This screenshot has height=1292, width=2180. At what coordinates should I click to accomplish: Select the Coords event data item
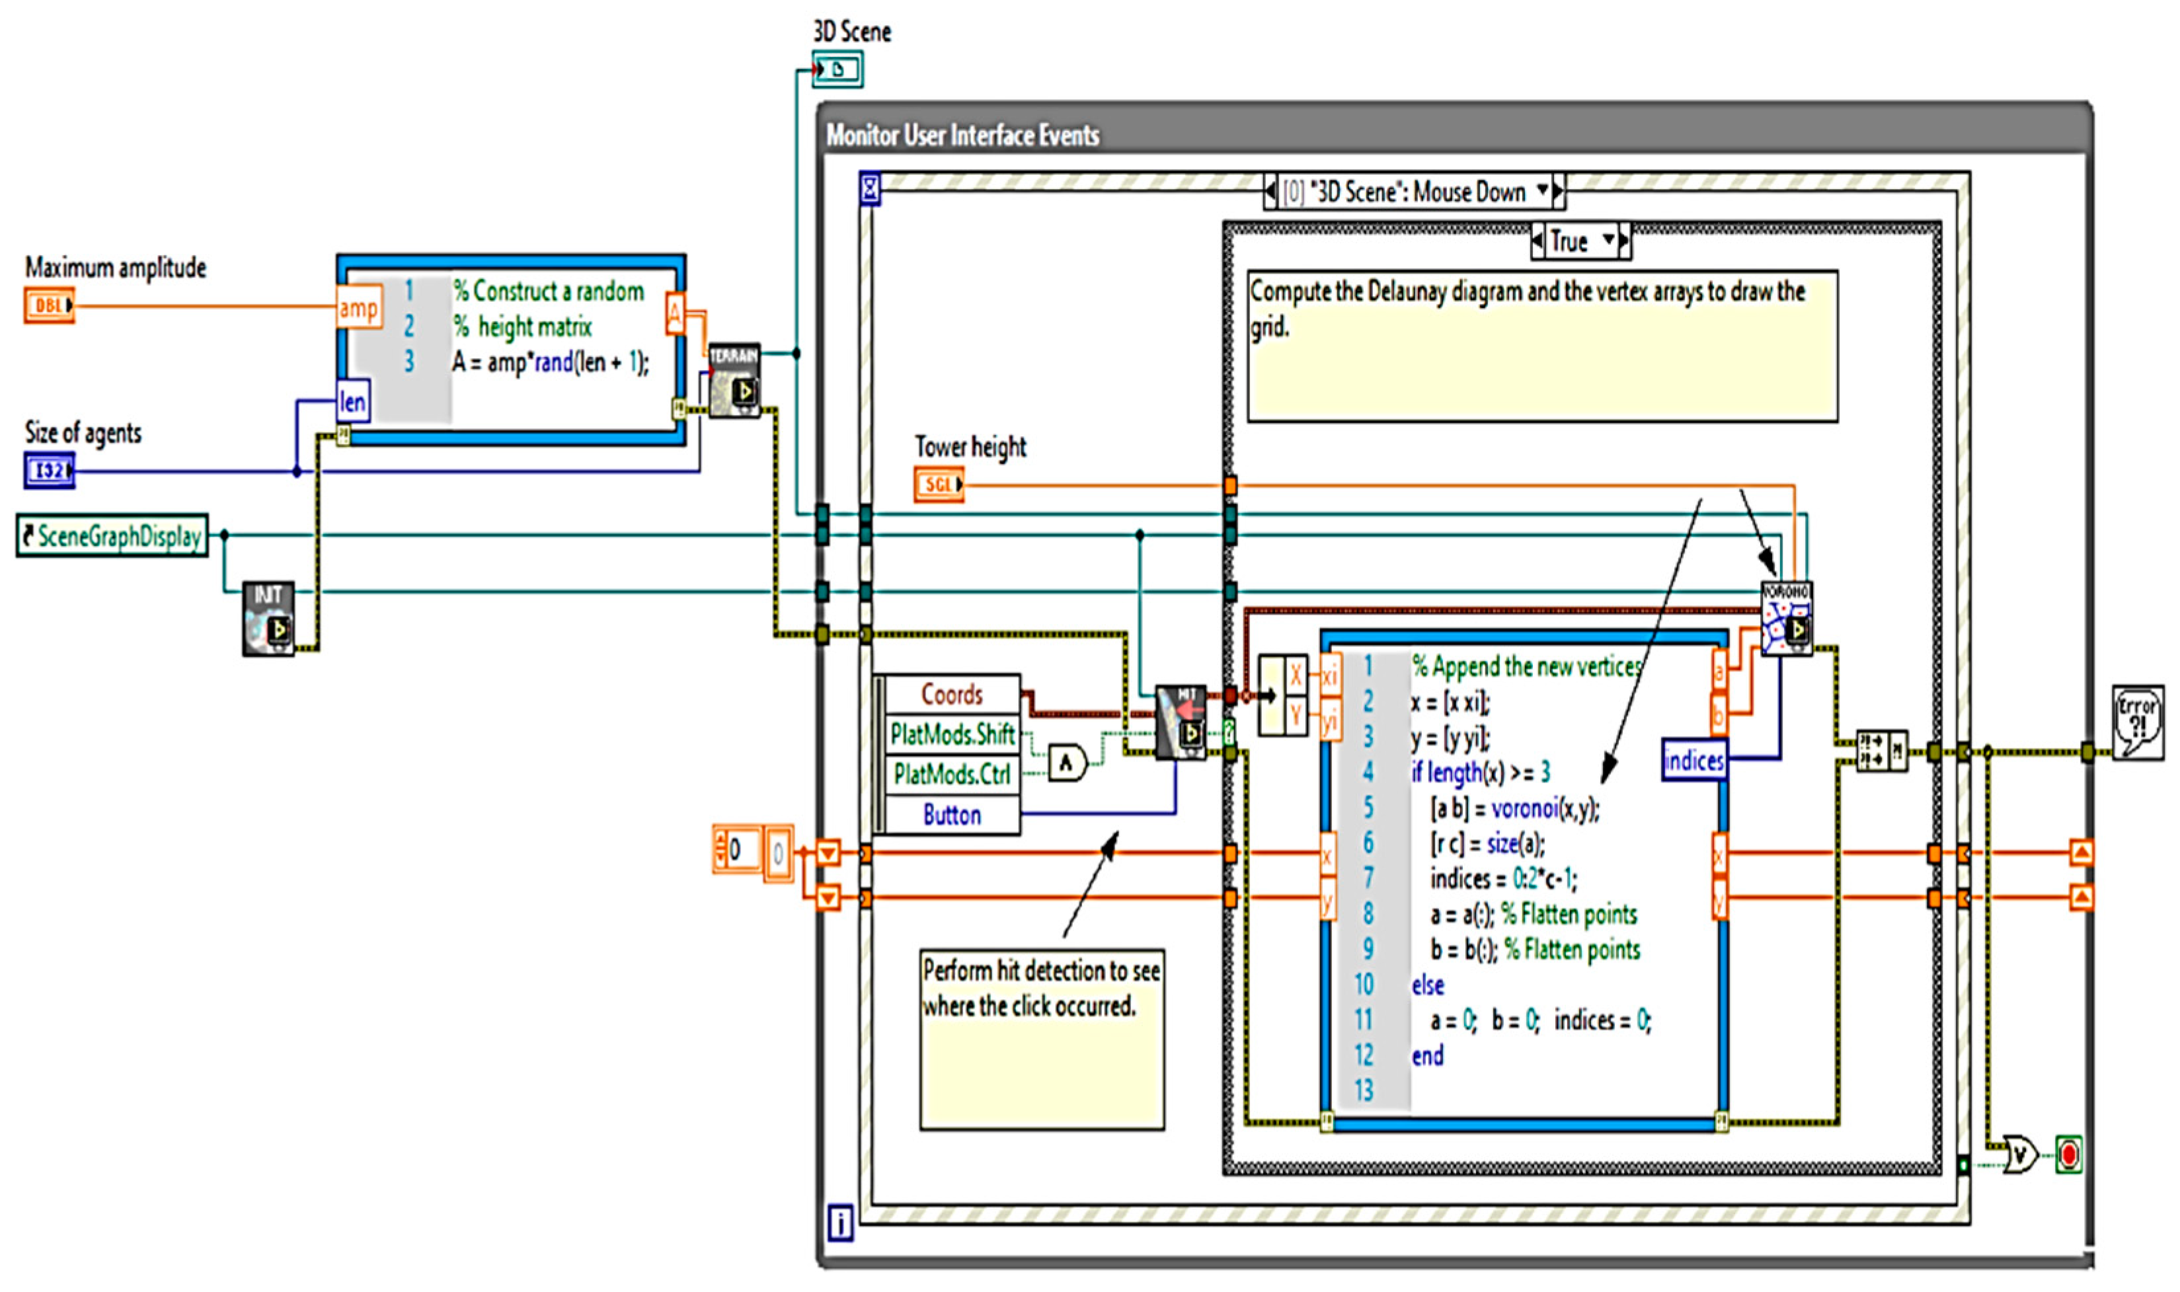point(952,695)
